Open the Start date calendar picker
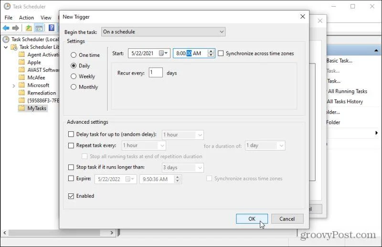 coord(163,53)
